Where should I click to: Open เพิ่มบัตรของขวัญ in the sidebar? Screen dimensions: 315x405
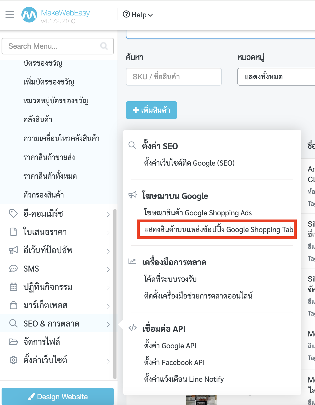(x=49, y=82)
